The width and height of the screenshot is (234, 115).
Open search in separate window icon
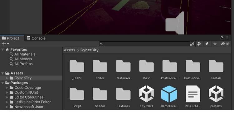coord(192,44)
